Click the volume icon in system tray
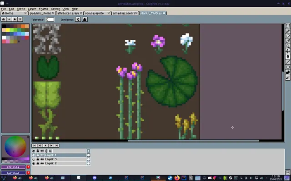Screen dimensions: 291x181 click(x=262, y=178)
